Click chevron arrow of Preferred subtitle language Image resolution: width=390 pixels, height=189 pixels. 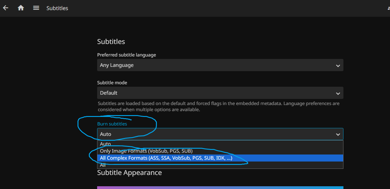tap(338, 66)
